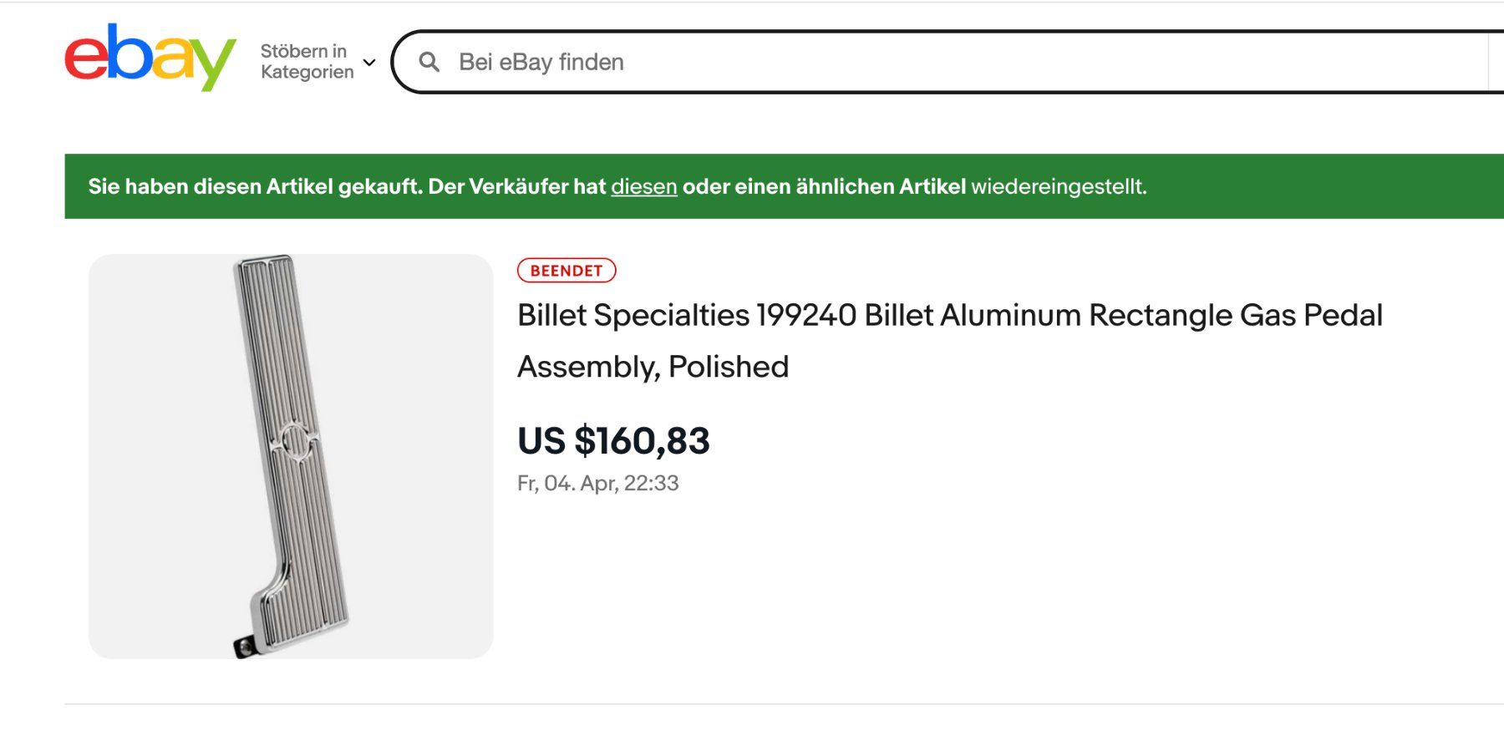Image resolution: width=1504 pixels, height=736 pixels.
Task: Open the gas pedal product thumbnail
Action: [291, 456]
